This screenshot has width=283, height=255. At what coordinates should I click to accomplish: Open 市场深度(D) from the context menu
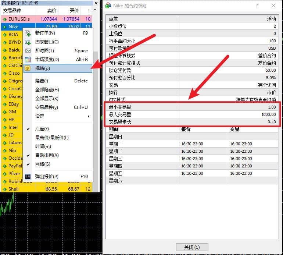point(58,60)
